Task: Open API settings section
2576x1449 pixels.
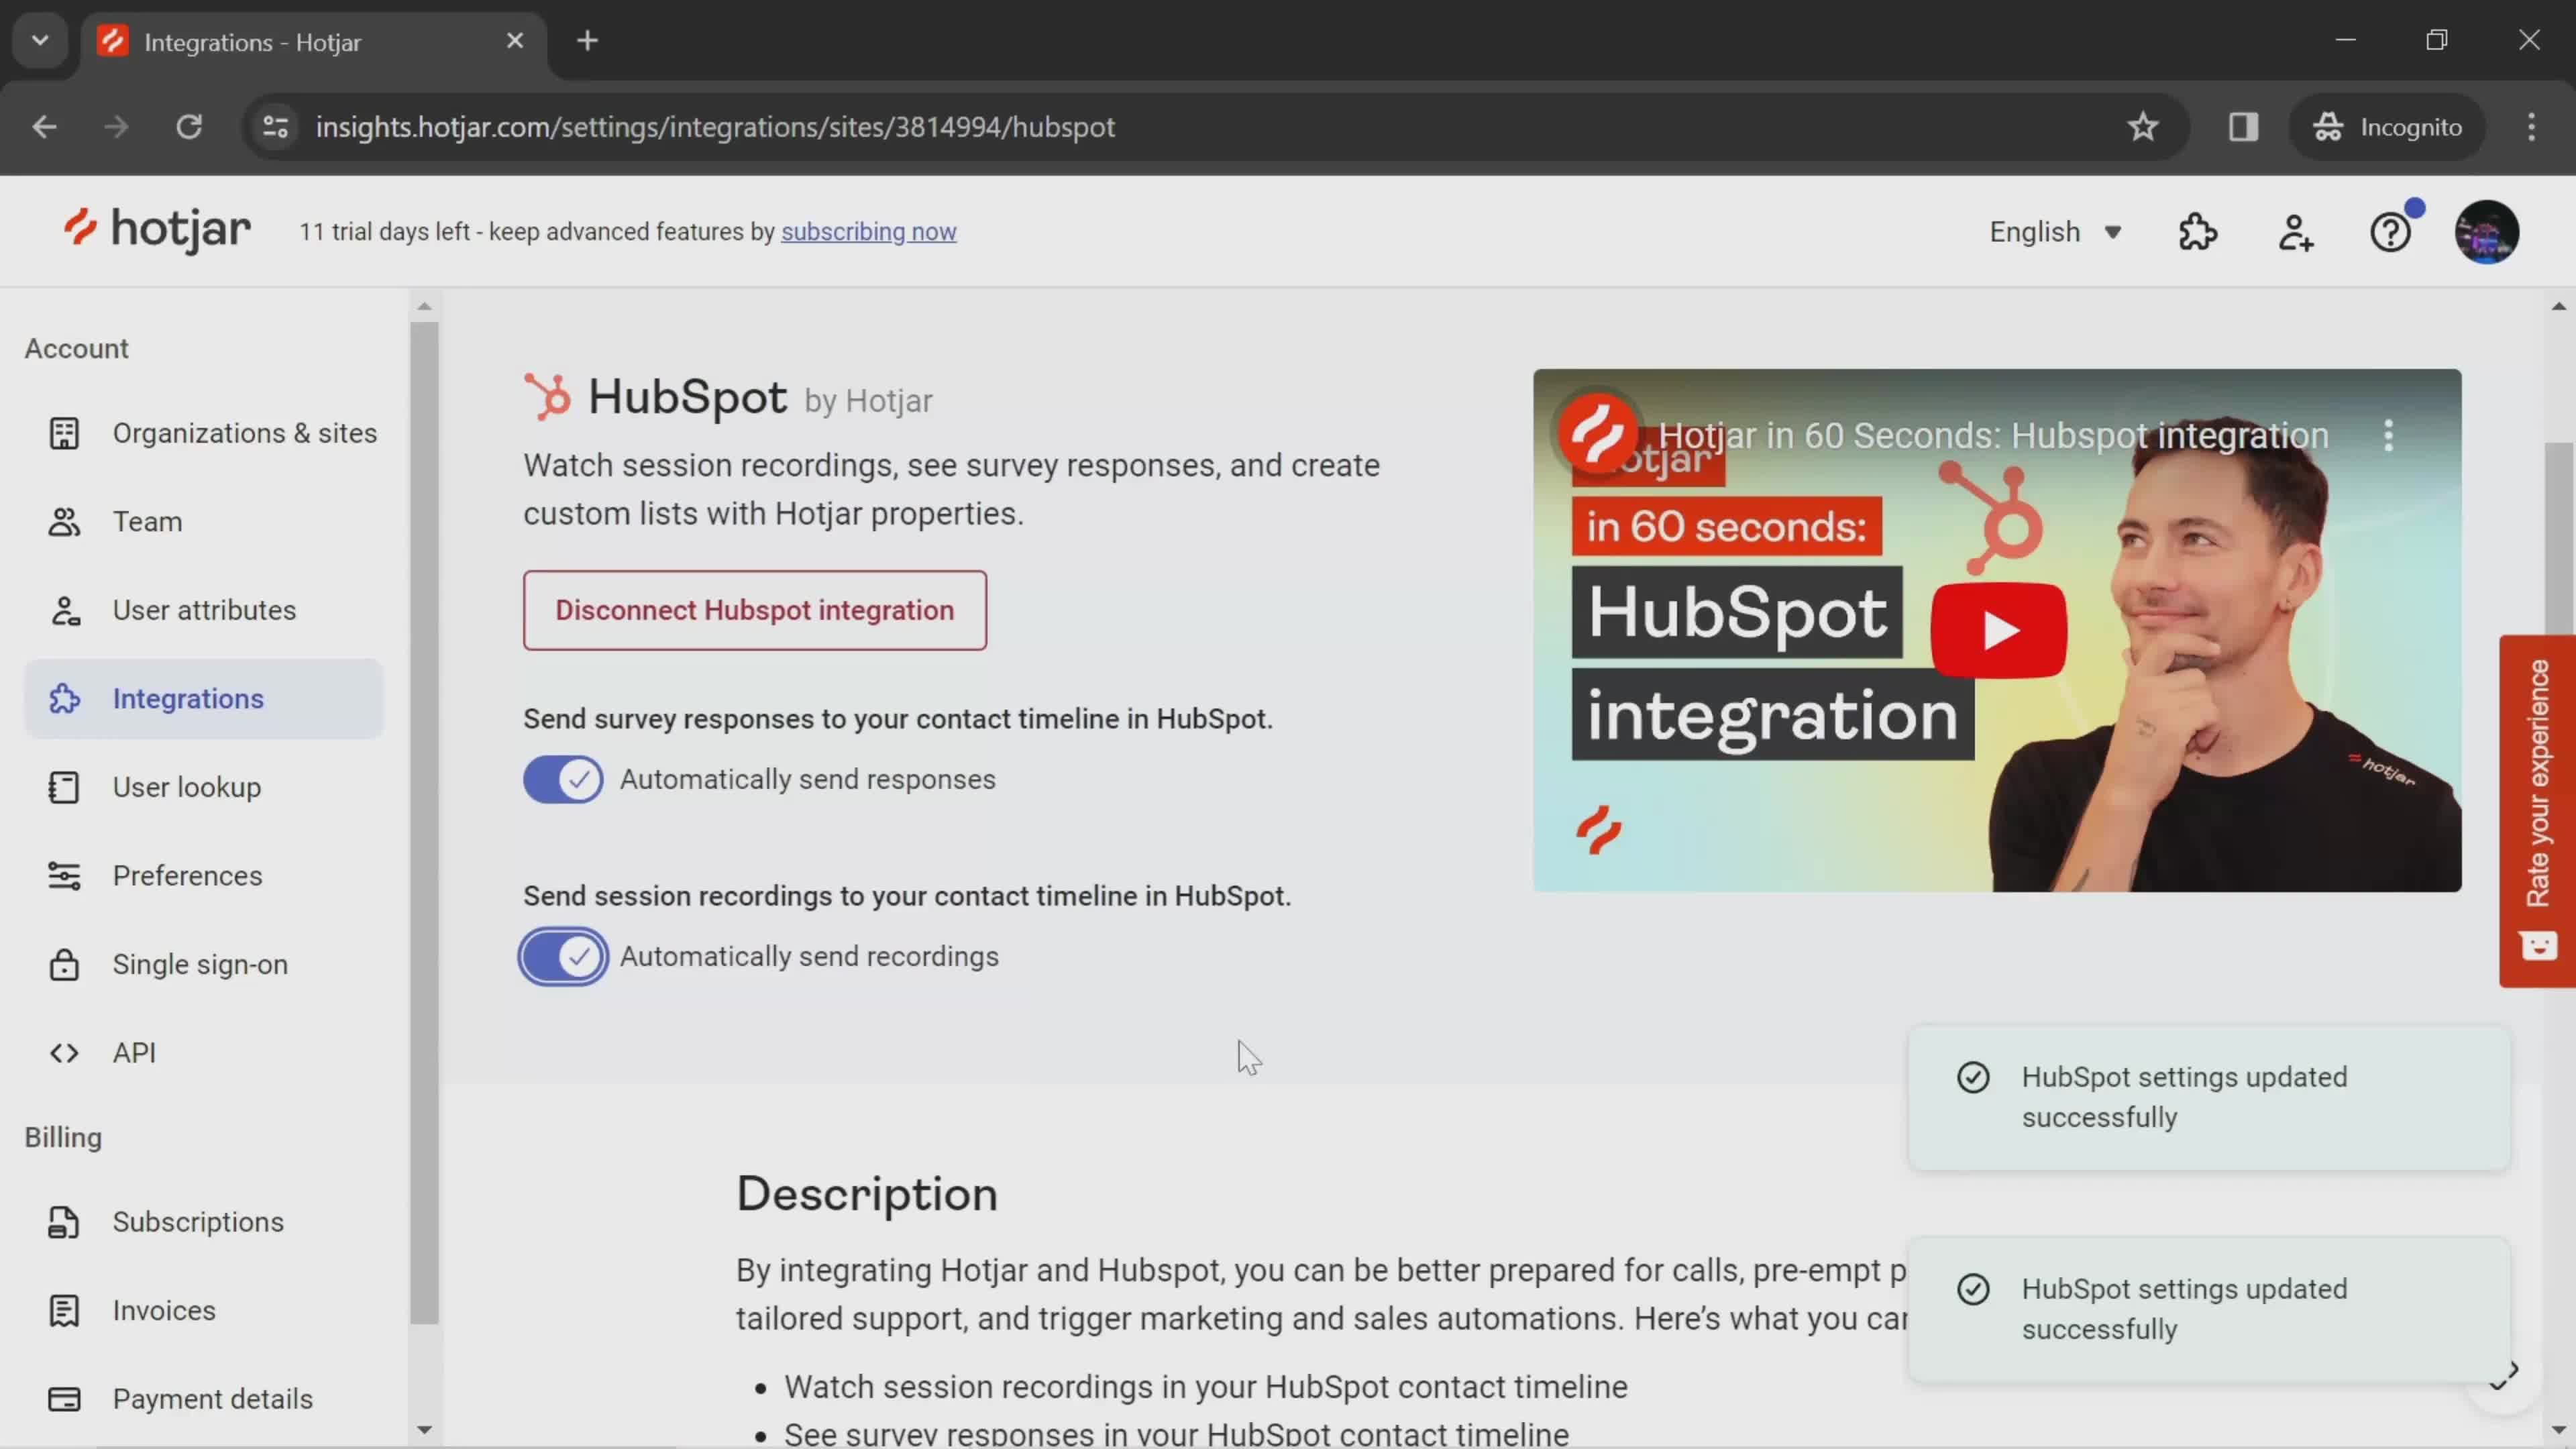Action: 134,1051
